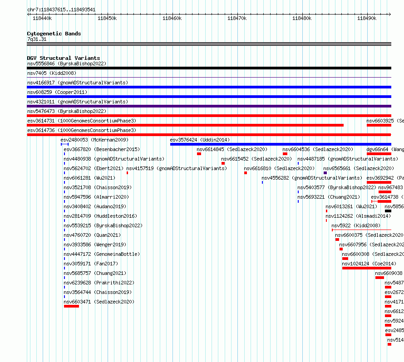Click nsv6604536 (Sedlazeck2020) label
This screenshot has height=362, width=404.
(318, 149)
